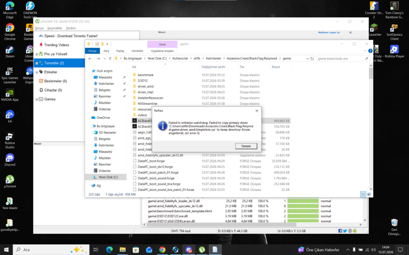Open 3D Nesneler in navigation pane
409x255 pixels.
(107, 132)
